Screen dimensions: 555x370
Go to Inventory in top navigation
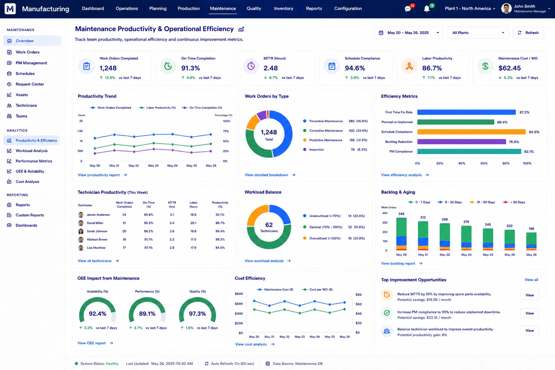click(284, 9)
